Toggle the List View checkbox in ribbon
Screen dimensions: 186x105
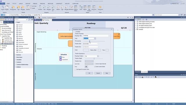coord(31,6)
